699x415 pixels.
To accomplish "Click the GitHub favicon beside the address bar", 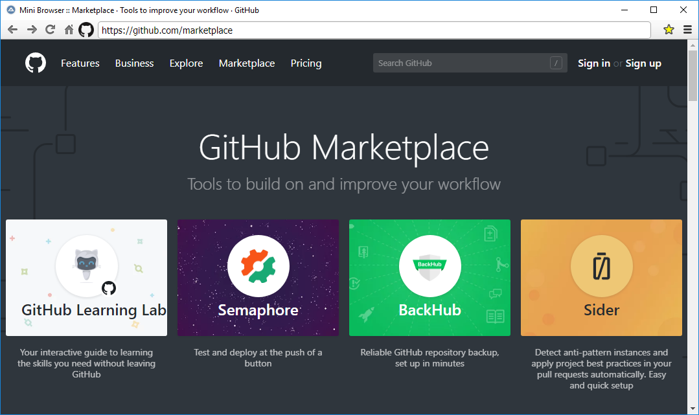I will pos(86,30).
